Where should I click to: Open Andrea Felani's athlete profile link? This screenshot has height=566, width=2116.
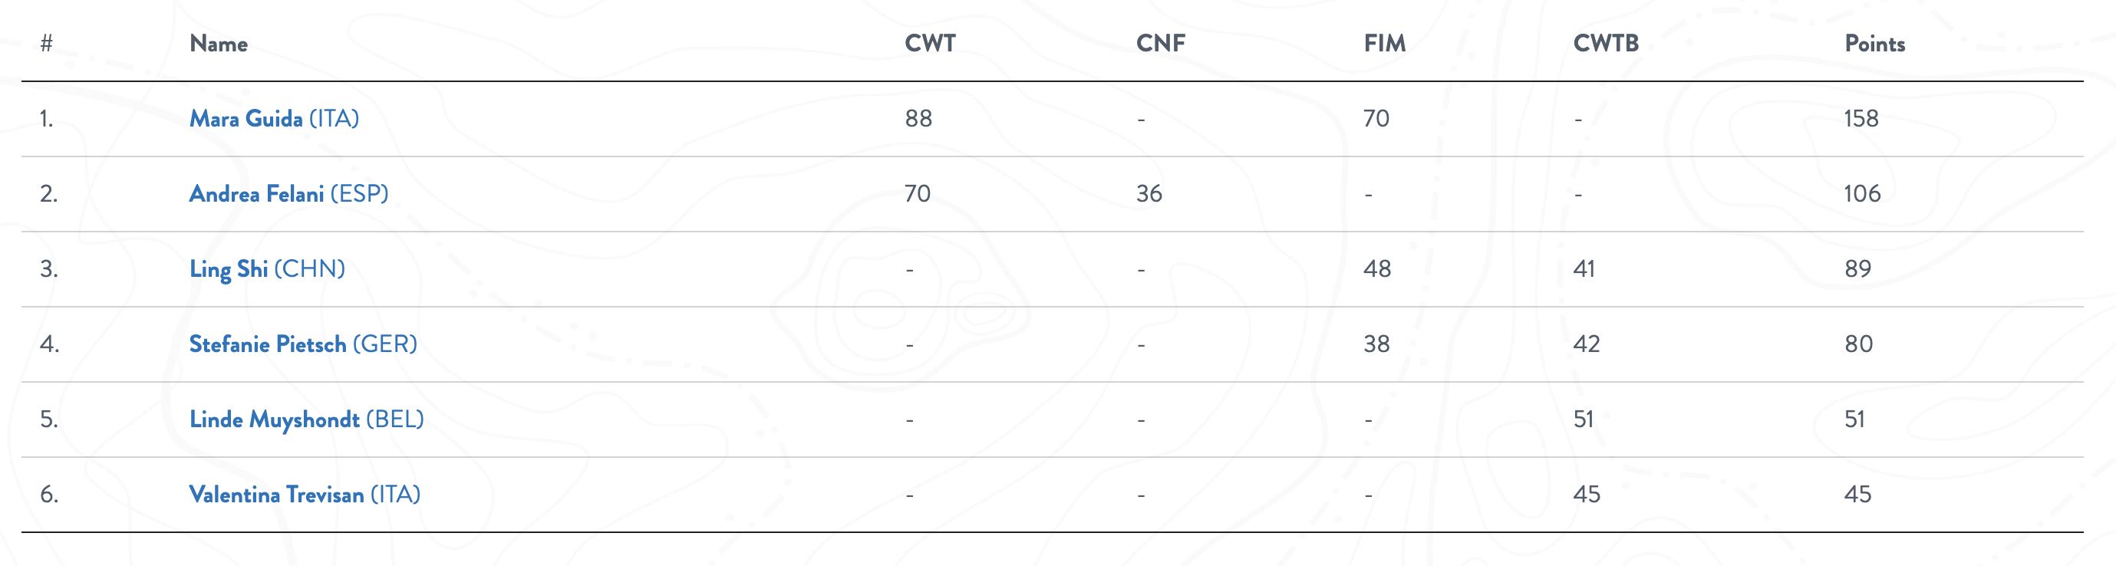(256, 194)
